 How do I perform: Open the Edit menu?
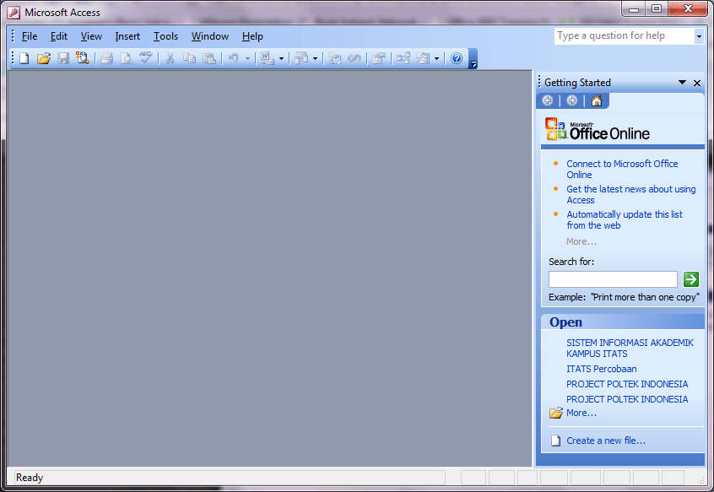pyautogui.click(x=59, y=36)
